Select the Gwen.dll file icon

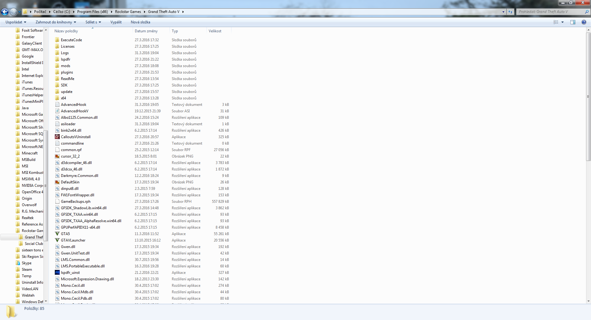[x=57, y=247]
